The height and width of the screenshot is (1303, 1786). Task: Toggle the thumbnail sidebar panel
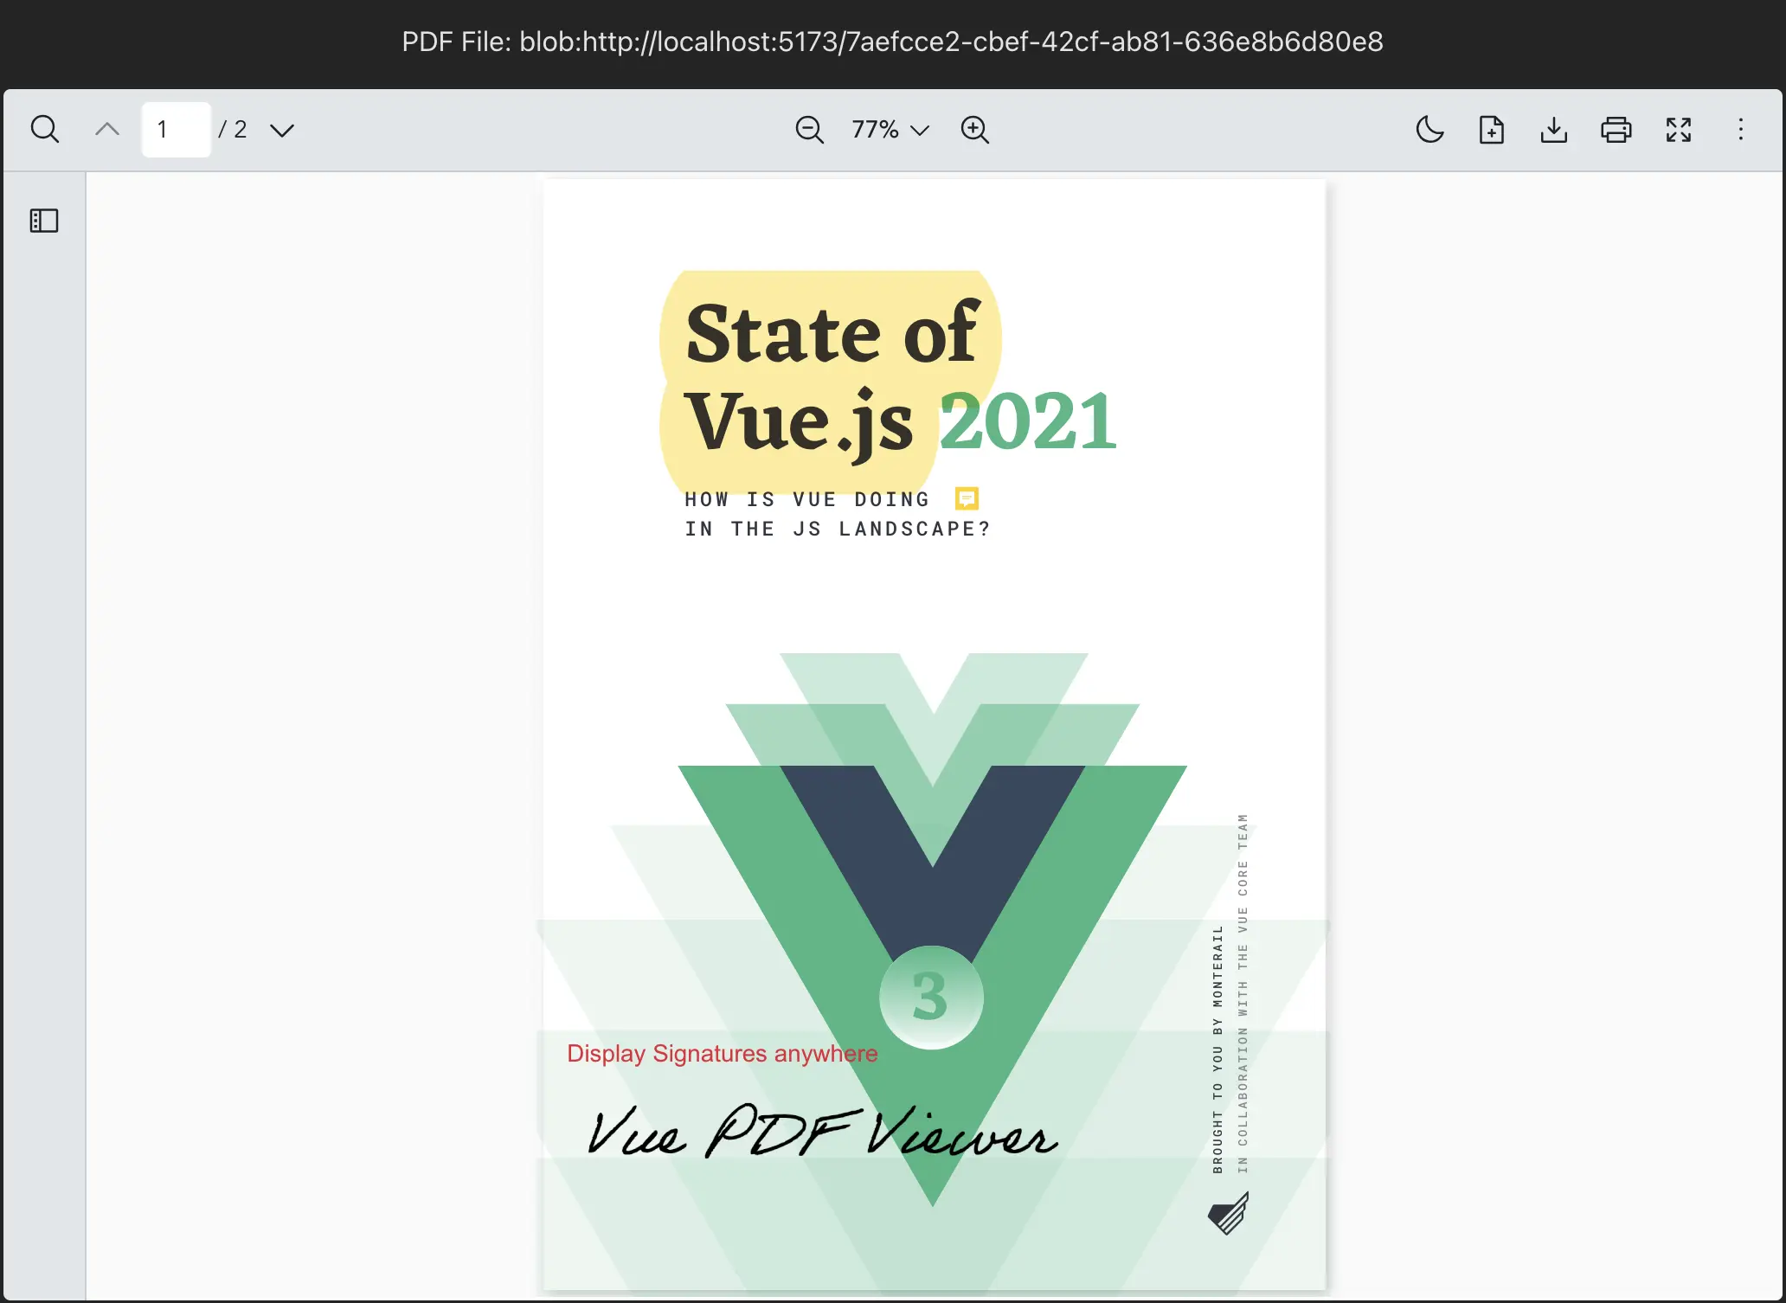point(44,221)
